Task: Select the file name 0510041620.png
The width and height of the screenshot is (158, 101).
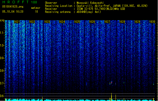Action: tap(13, 7)
